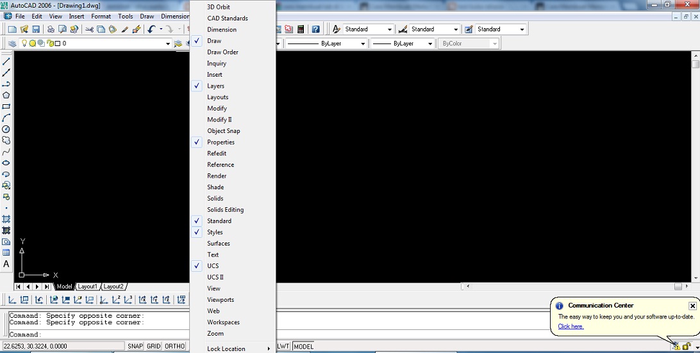
Task: Click the vertical scrollbar up arrow
Action: click(696, 56)
